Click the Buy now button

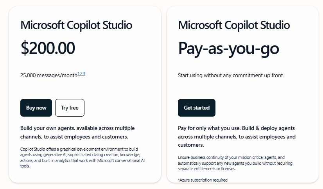[x=36, y=108]
